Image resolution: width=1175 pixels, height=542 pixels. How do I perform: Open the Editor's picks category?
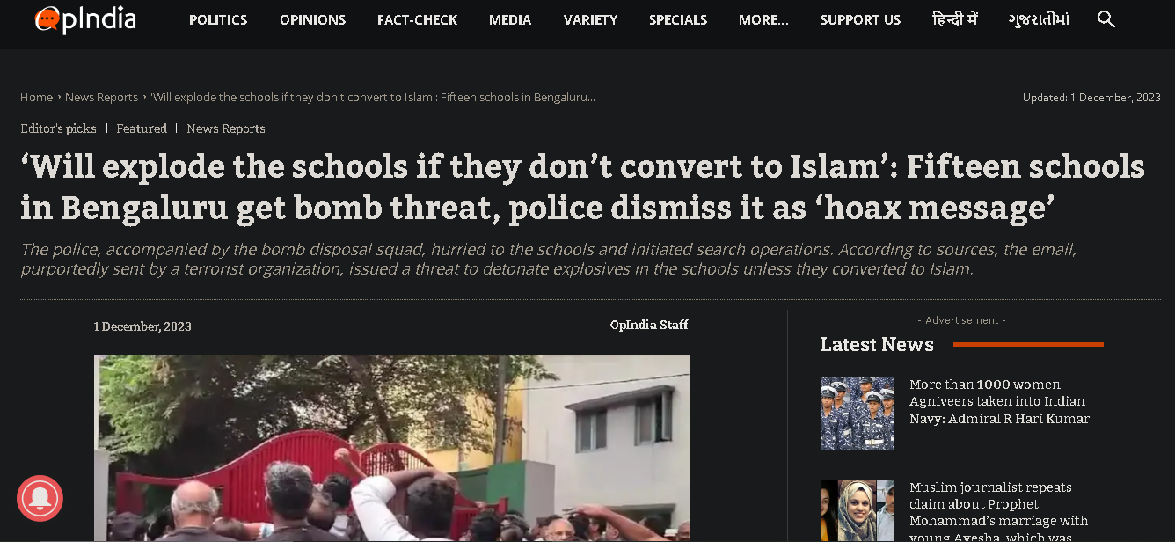58,128
